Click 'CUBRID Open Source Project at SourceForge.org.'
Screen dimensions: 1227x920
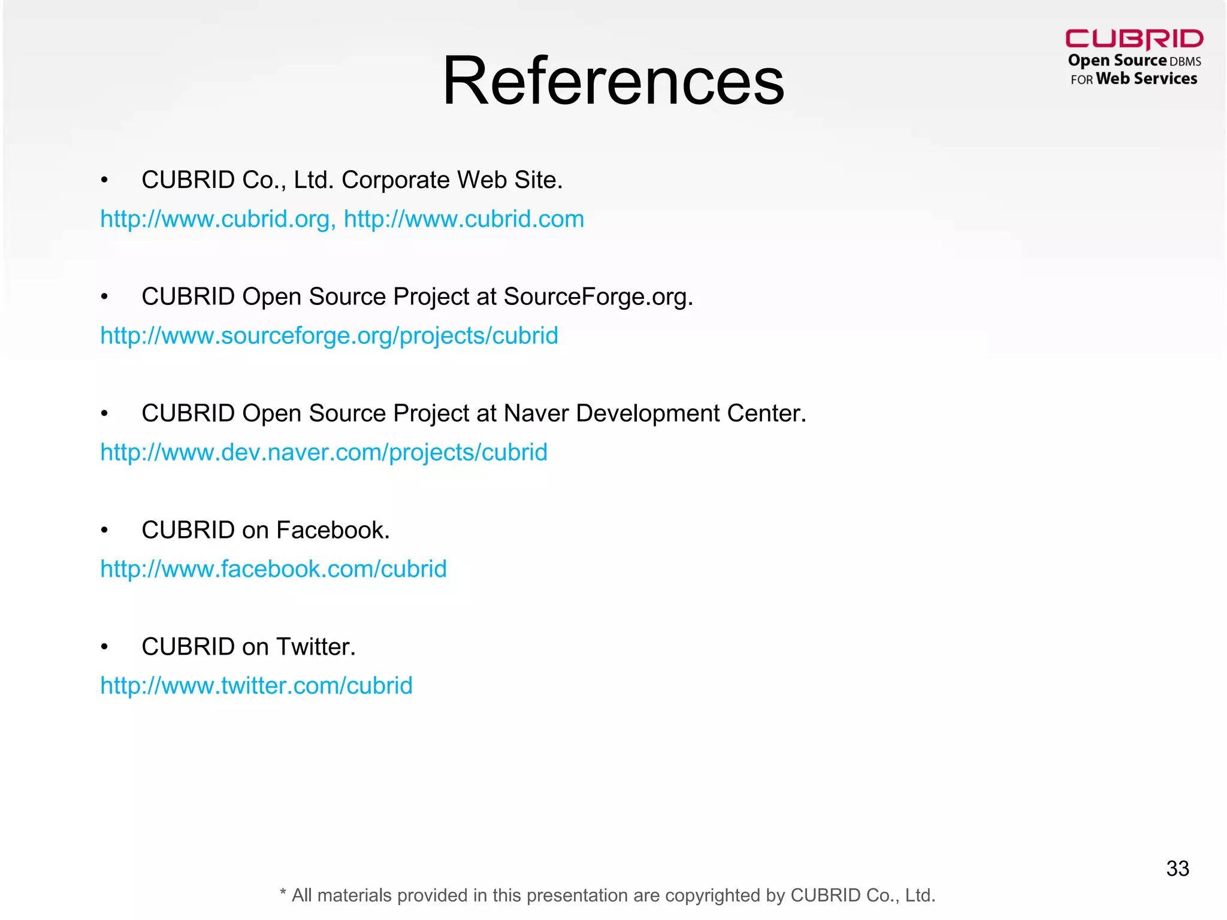pos(417,296)
